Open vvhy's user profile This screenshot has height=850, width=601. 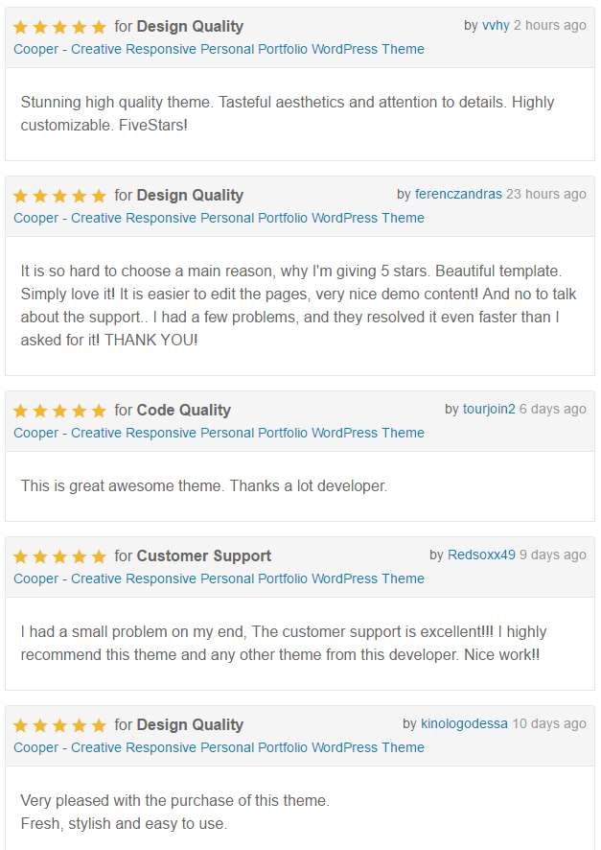pos(496,26)
